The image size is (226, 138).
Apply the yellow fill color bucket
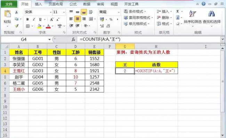(x=39, y=26)
